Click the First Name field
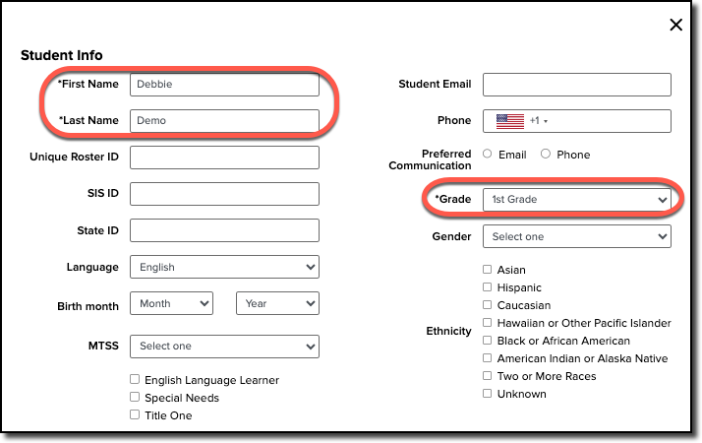The image size is (702, 443). pos(224,85)
